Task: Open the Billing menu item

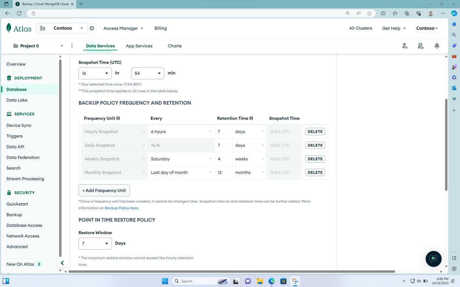Action: pos(160,28)
